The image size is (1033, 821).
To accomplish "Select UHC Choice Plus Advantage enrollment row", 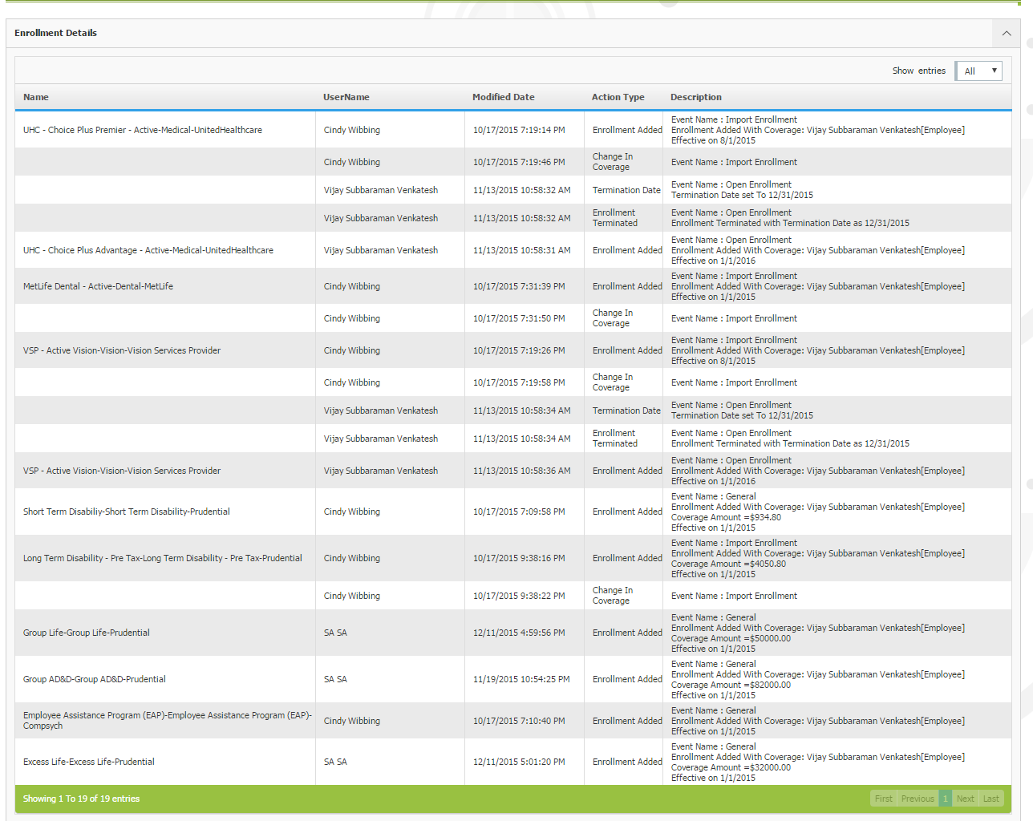I will (148, 250).
